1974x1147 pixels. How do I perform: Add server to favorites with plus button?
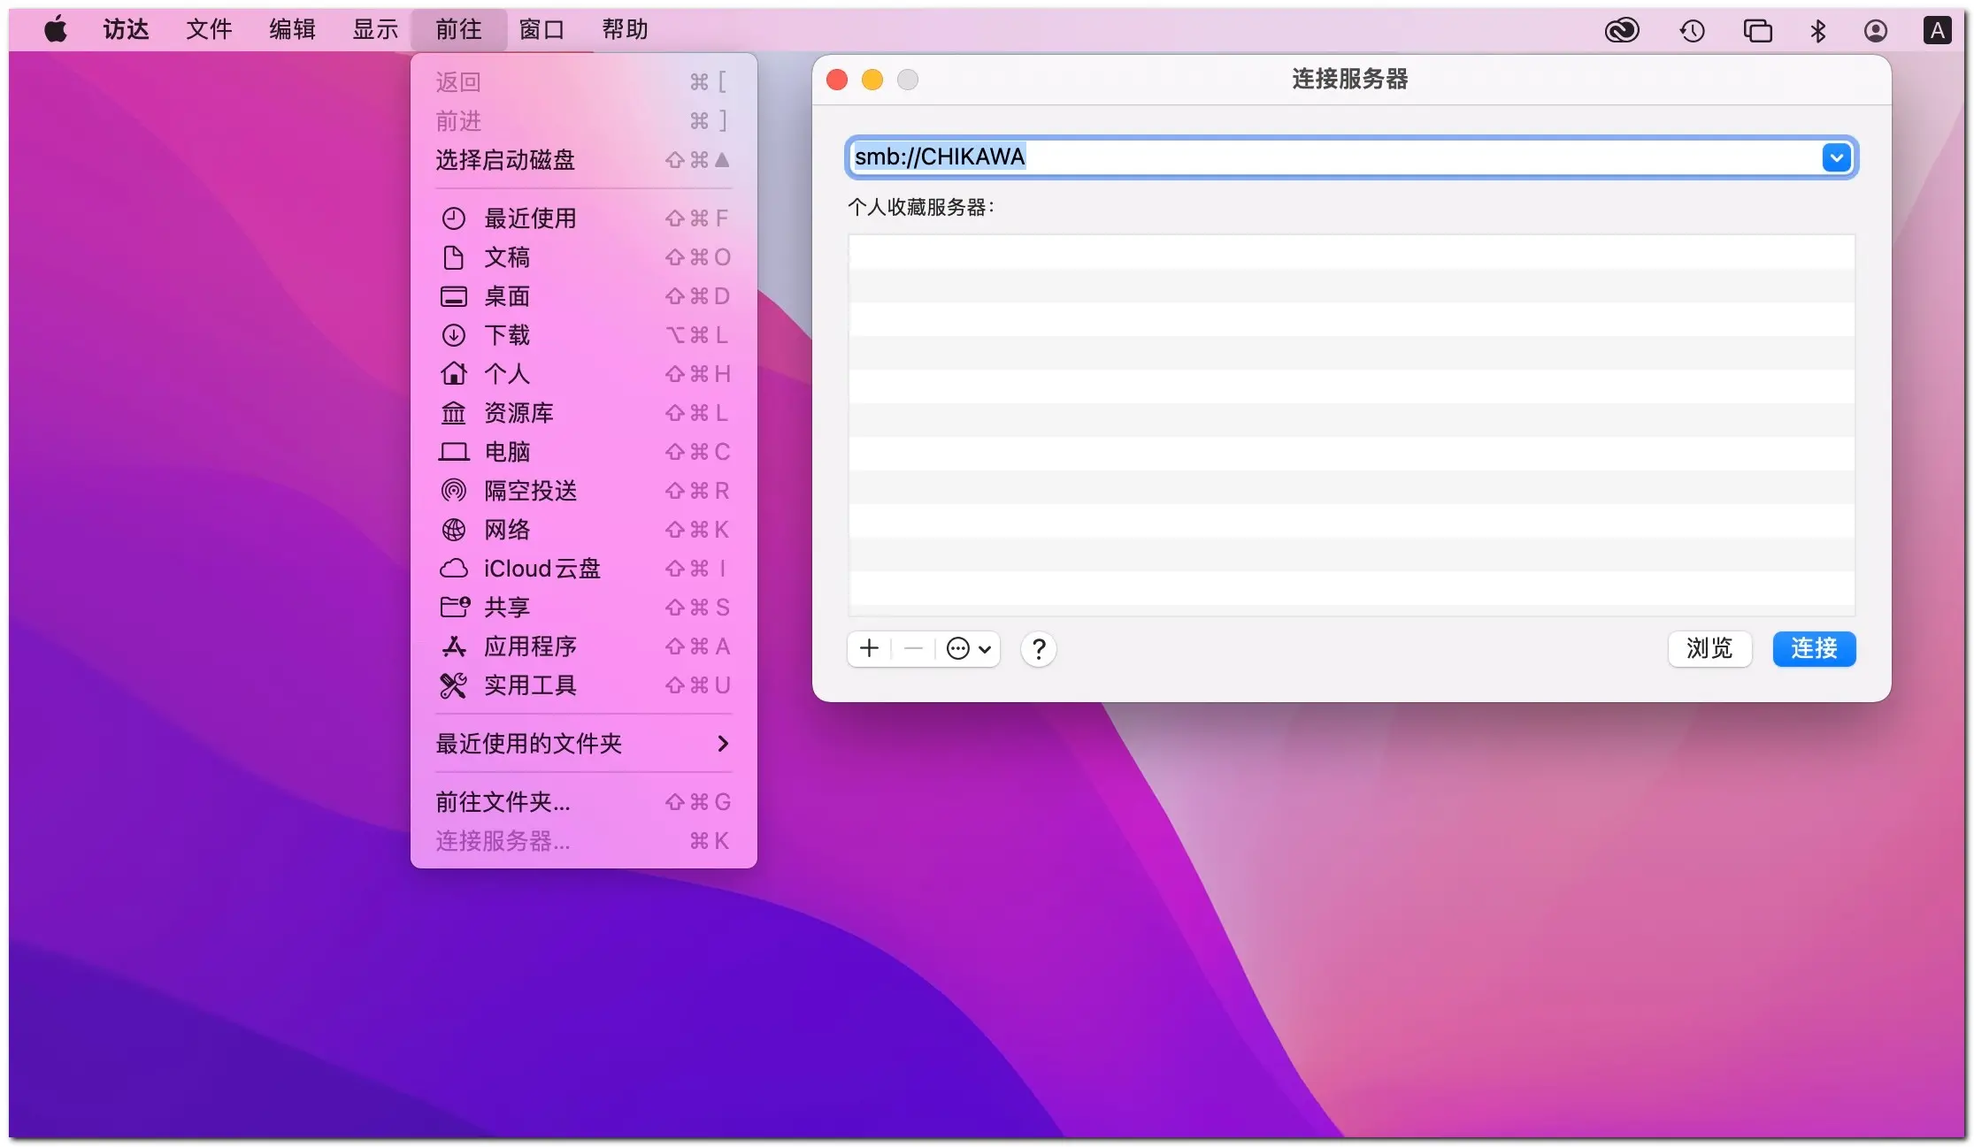click(869, 649)
